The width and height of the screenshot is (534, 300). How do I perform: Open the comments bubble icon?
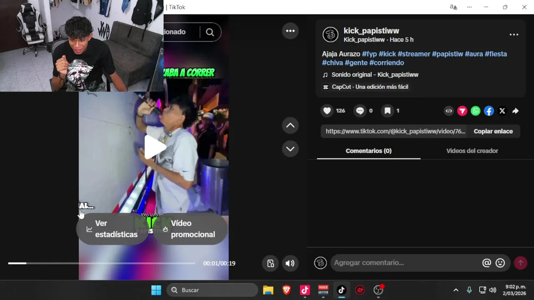coord(360,110)
